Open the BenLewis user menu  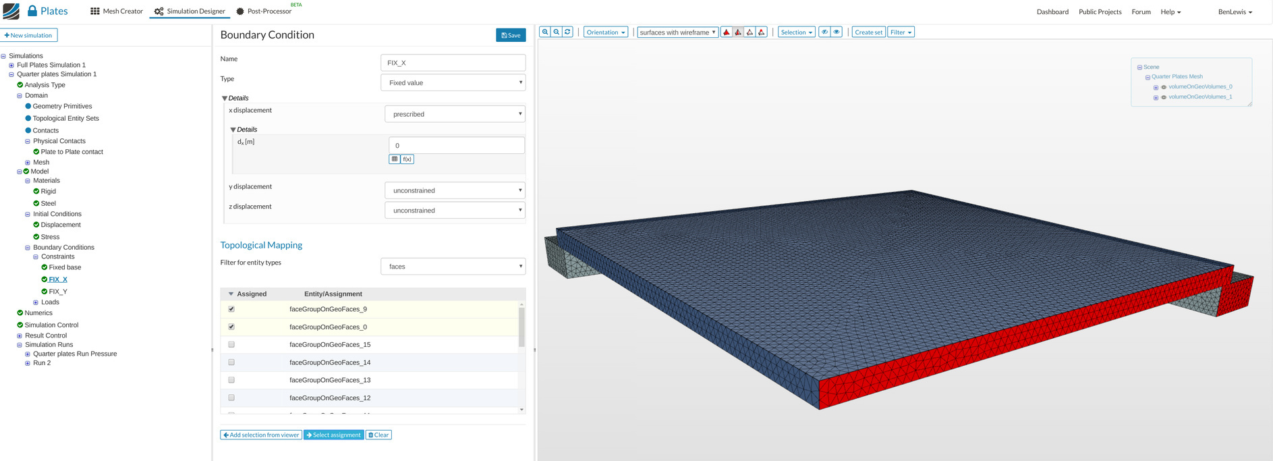pos(1235,11)
